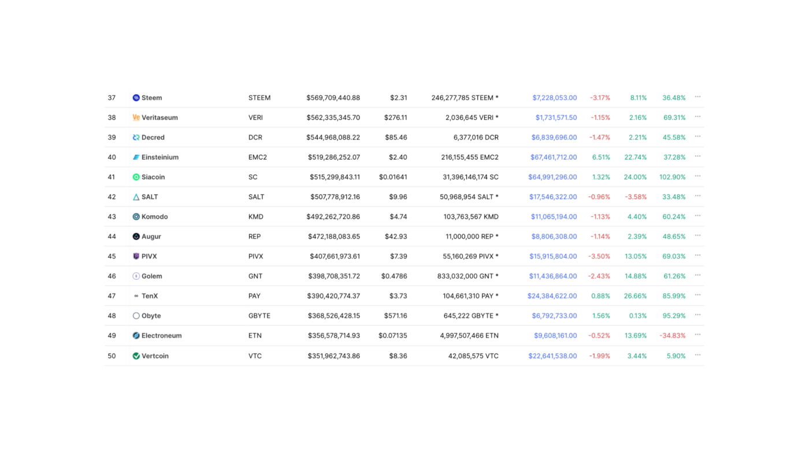Image resolution: width=809 pixels, height=454 pixels.
Task: Click the Obyte name link
Action: pos(151,316)
